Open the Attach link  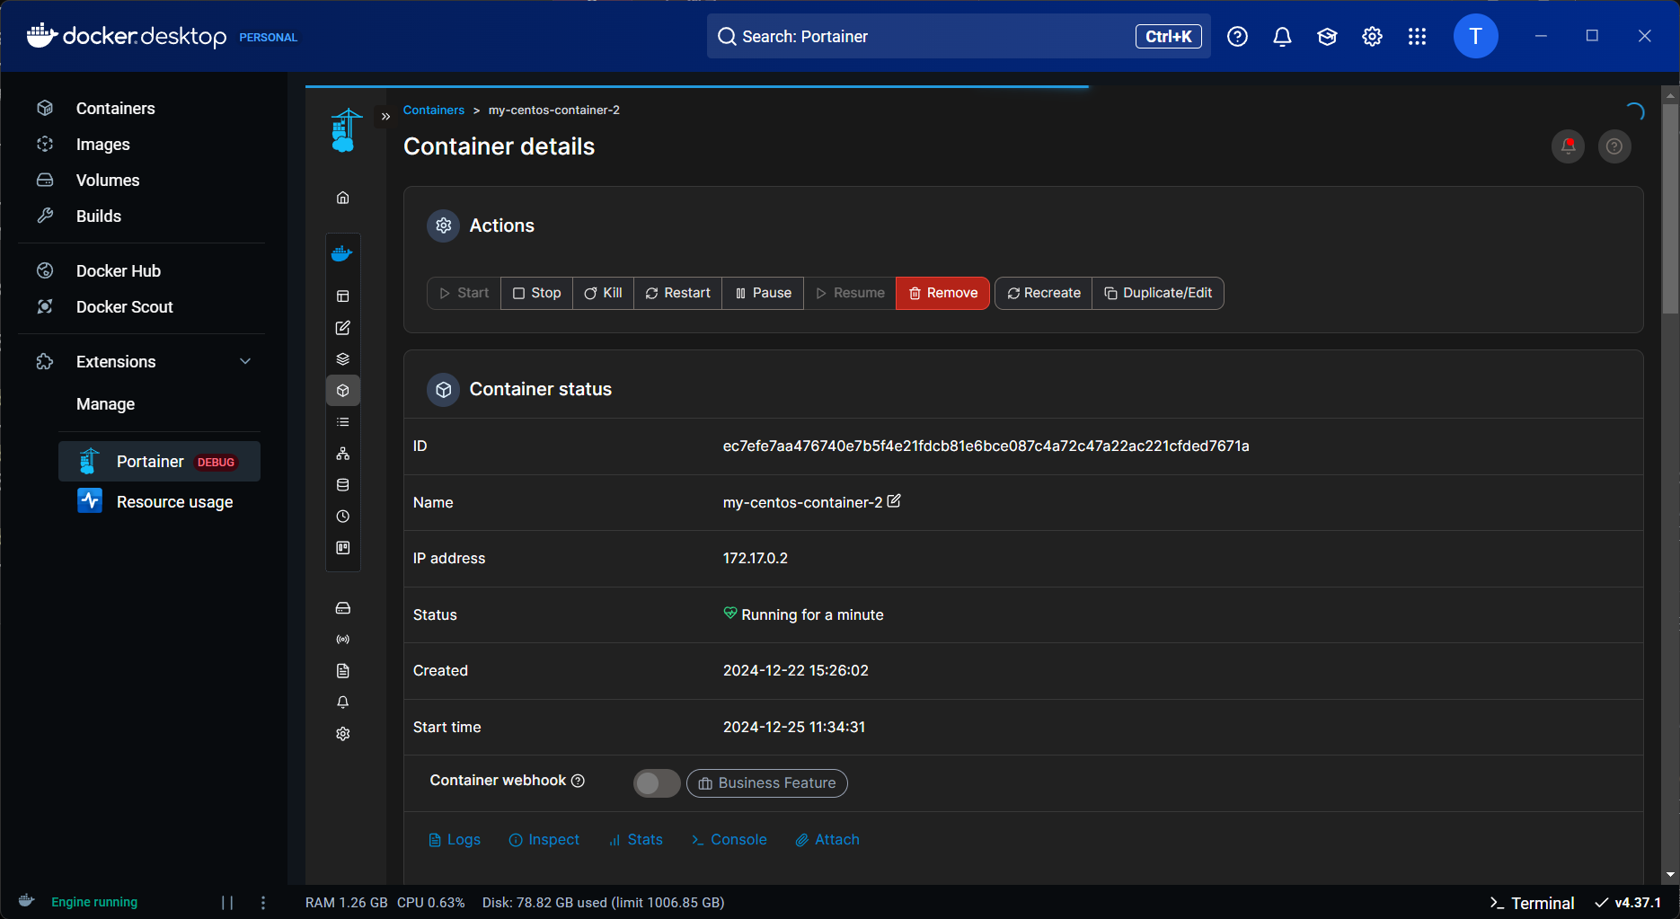(x=827, y=840)
